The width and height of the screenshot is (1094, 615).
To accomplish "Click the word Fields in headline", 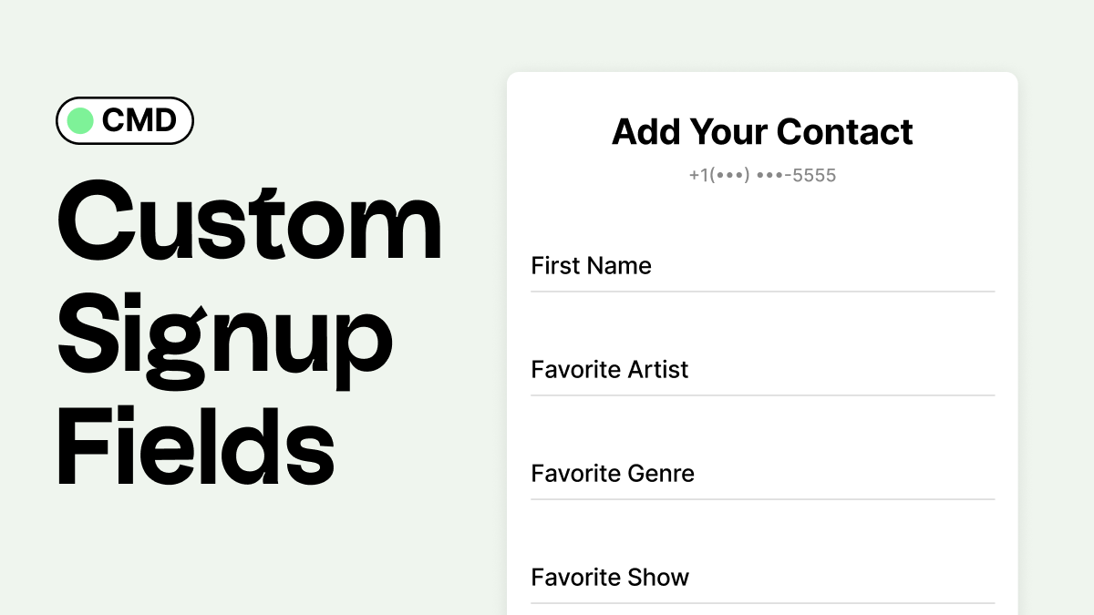I will click(196, 448).
